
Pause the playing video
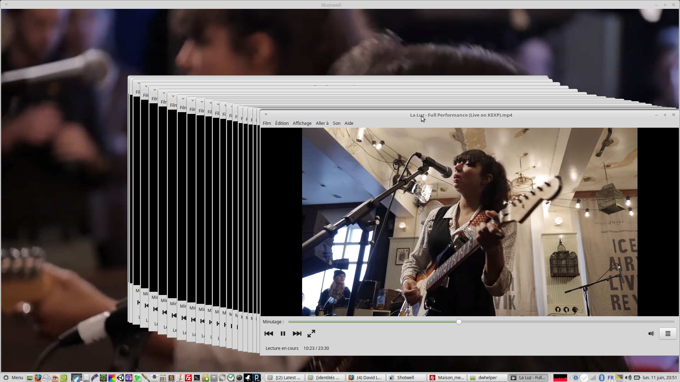tap(283, 334)
